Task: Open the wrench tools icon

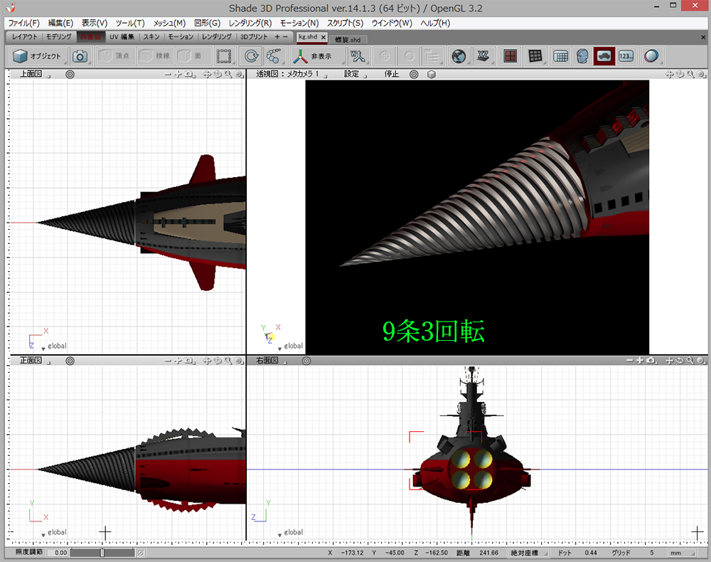Action: pyautogui.click(x=358, y=56)
